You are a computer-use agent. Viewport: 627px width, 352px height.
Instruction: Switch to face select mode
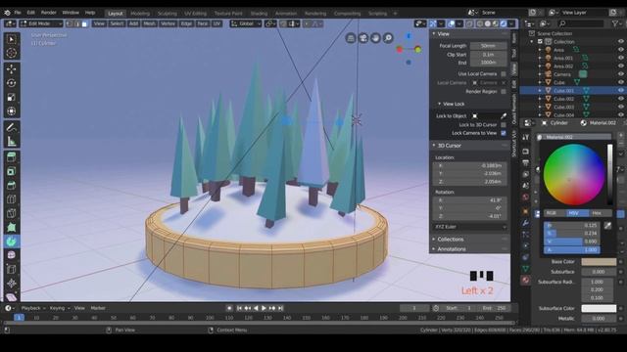pyautogui.click(x=84, y=23)
